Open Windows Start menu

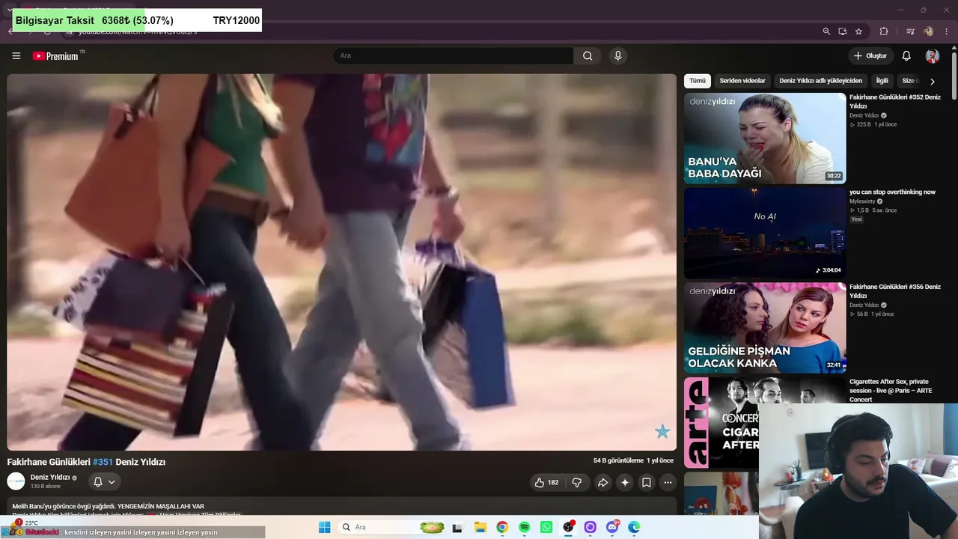[324, 528]
